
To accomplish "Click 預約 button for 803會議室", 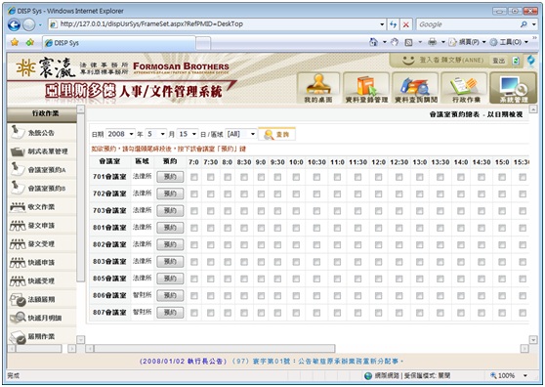I will 170,262.
